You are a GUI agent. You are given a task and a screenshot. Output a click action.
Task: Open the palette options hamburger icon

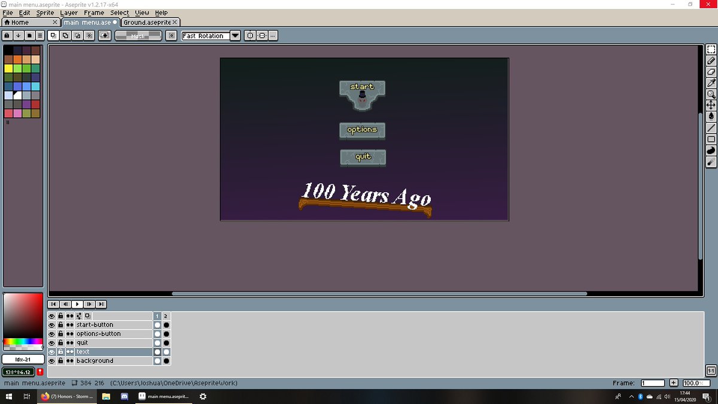pos(39,35)
